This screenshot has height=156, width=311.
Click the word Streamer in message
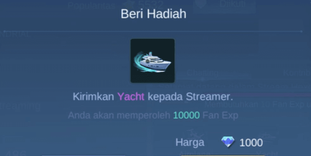(x=209, y=97)
